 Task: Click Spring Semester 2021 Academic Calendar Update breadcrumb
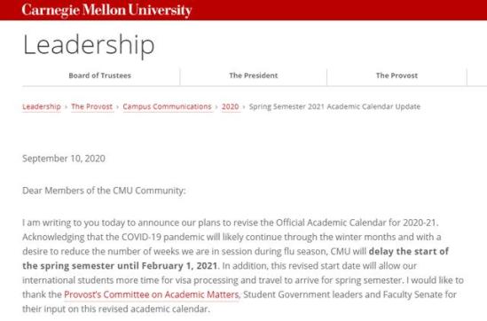coord(334,106)
